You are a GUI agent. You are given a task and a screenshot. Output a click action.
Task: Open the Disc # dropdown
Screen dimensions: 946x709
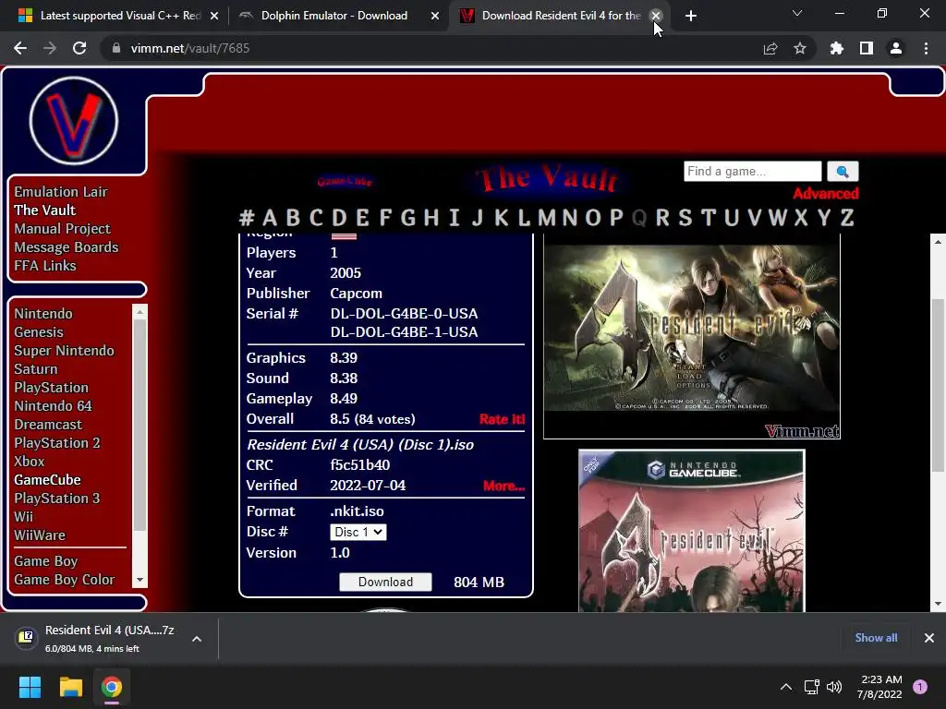(x=358, y=532)
